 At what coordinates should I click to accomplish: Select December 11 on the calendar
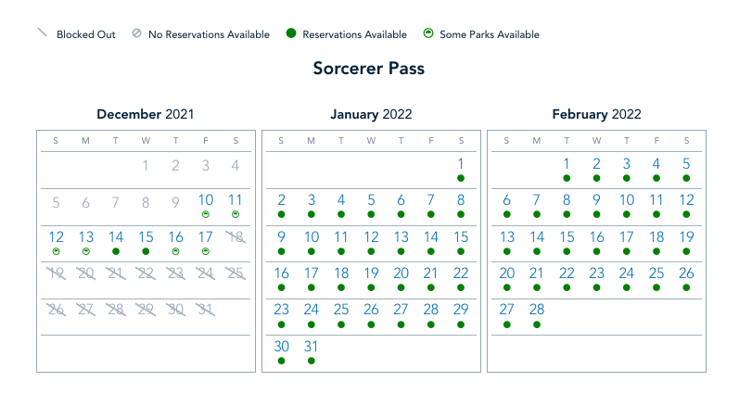tap(235, 199)
